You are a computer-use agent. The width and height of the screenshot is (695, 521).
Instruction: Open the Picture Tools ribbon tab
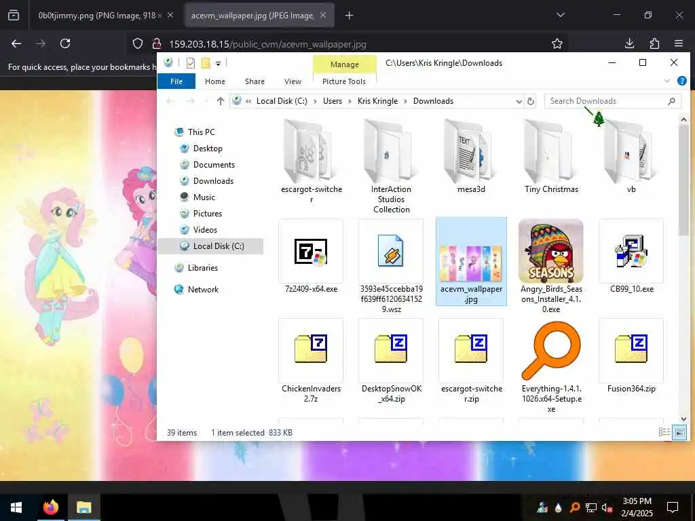point(344,81)
